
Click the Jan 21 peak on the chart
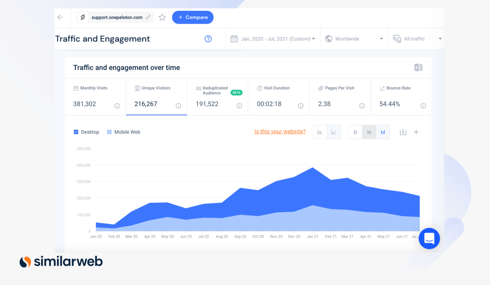pos(312,167)
